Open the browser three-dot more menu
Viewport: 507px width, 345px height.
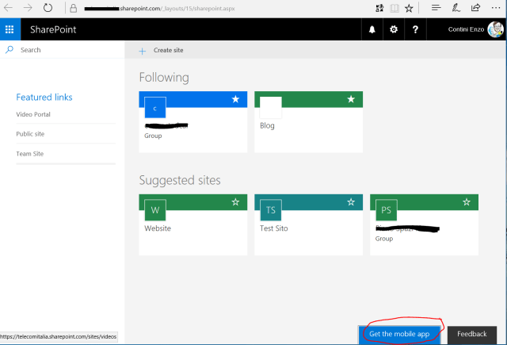[496, 7]
